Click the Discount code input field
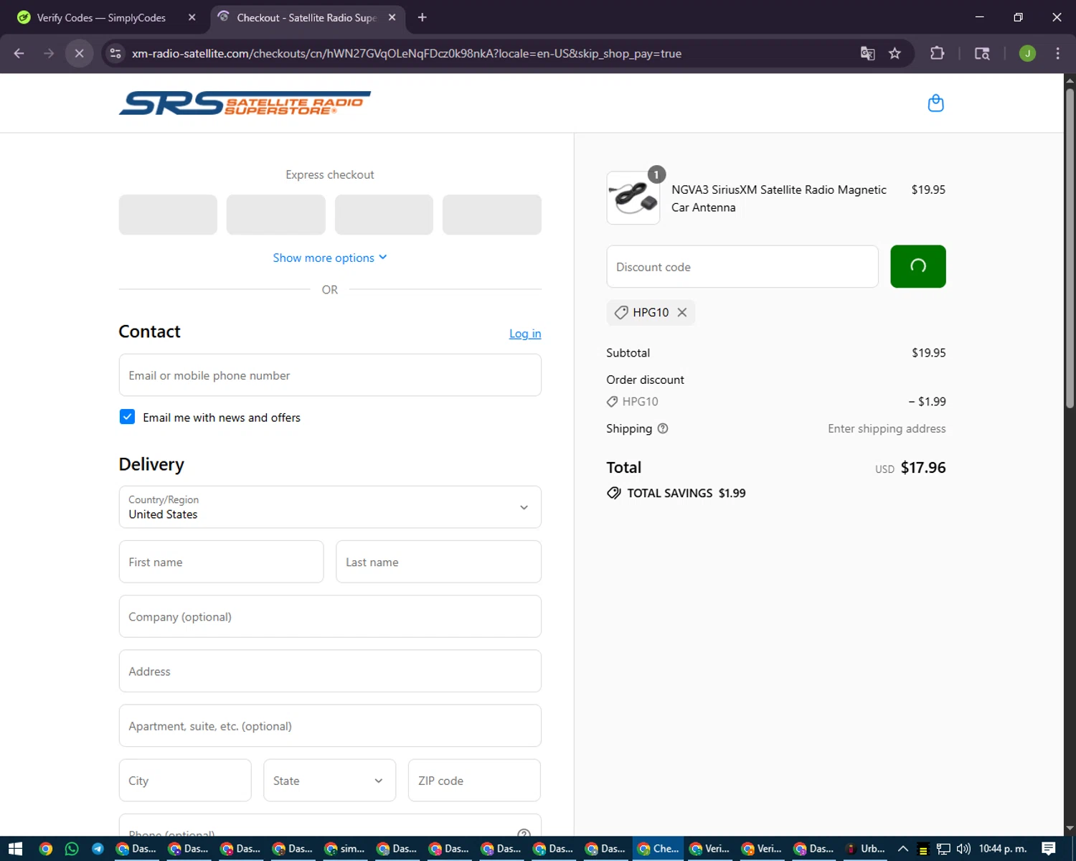The height and width of the screenshot is (861, 1076). [742, 267]
